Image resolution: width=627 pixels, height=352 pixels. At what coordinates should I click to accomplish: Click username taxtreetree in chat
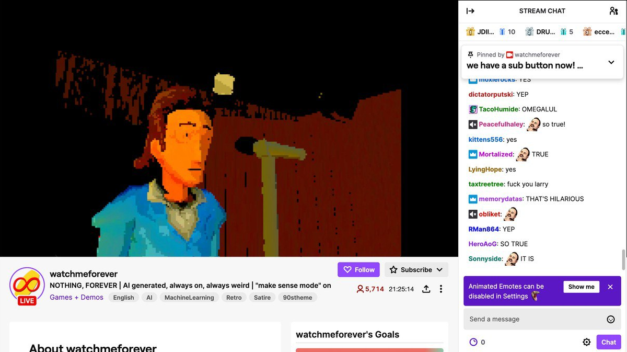click(486, 184)
